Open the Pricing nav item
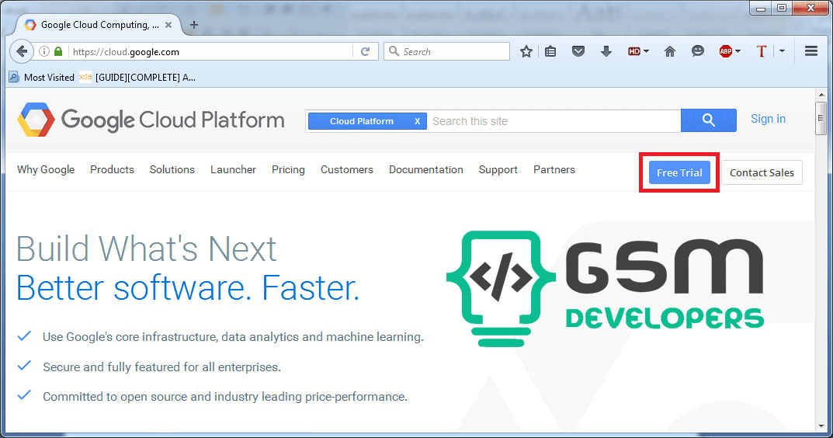Viewport: 833px width, 438px height. (289, 169)
